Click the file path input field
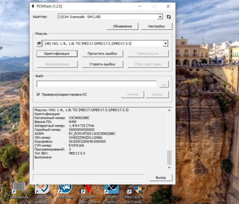The width and height of the screenshot is (239, 204). [x=96, y=84]
